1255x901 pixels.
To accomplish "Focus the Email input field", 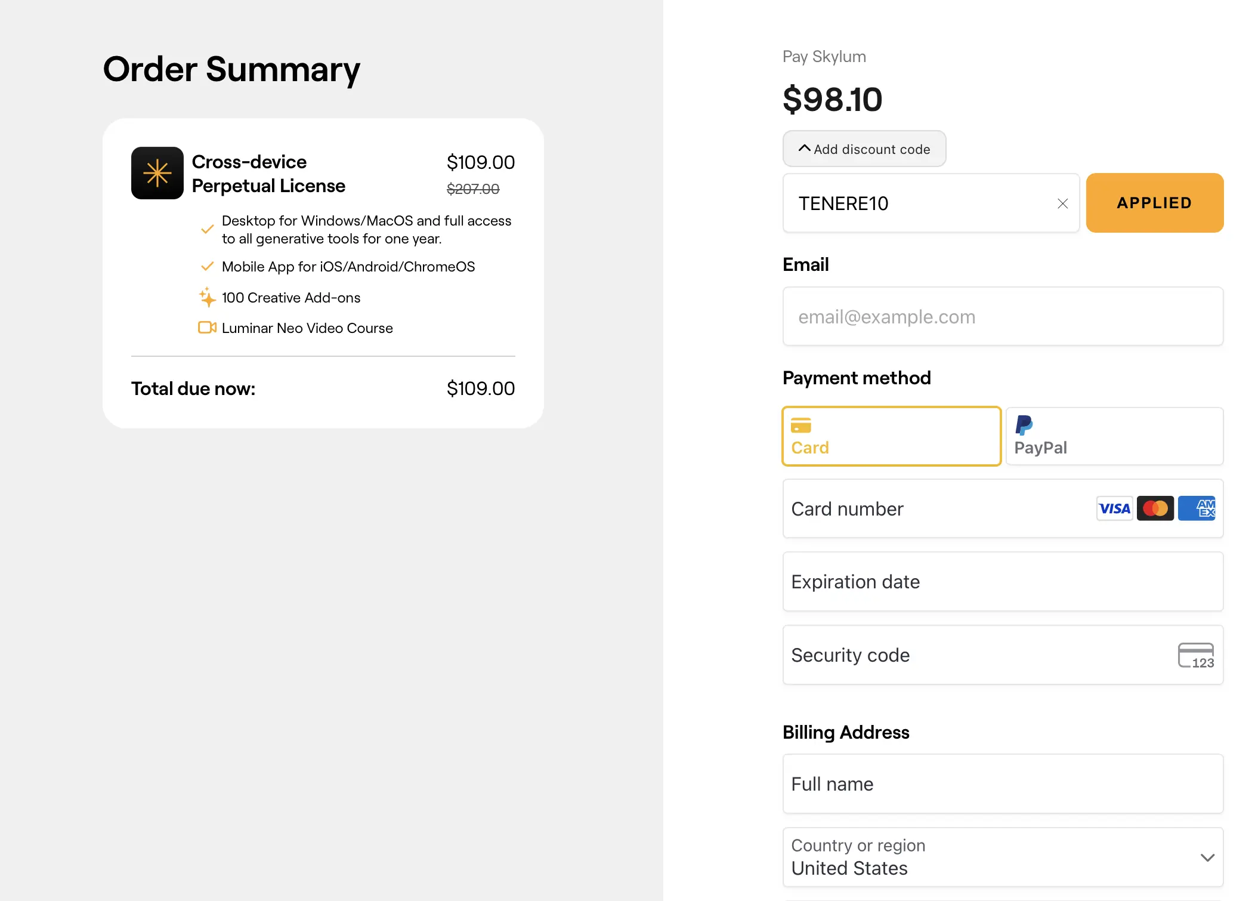I will pos(1002,316).
